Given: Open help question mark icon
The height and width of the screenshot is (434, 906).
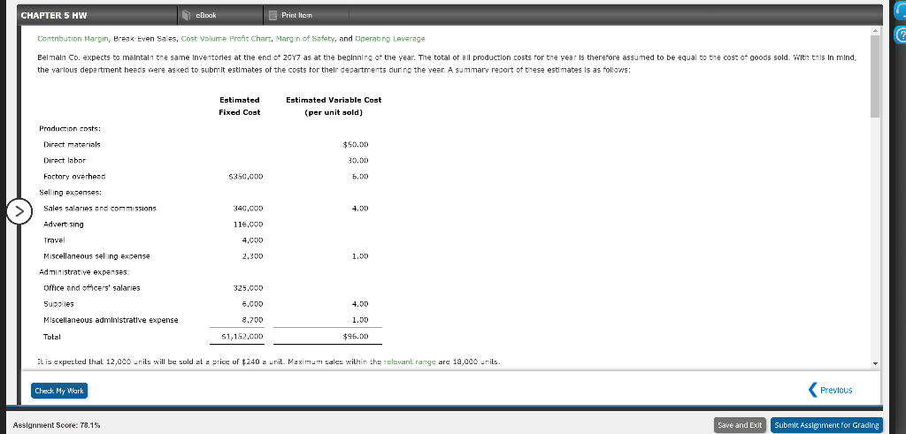Looking at the screenshot, I should [x=900, y=35].
